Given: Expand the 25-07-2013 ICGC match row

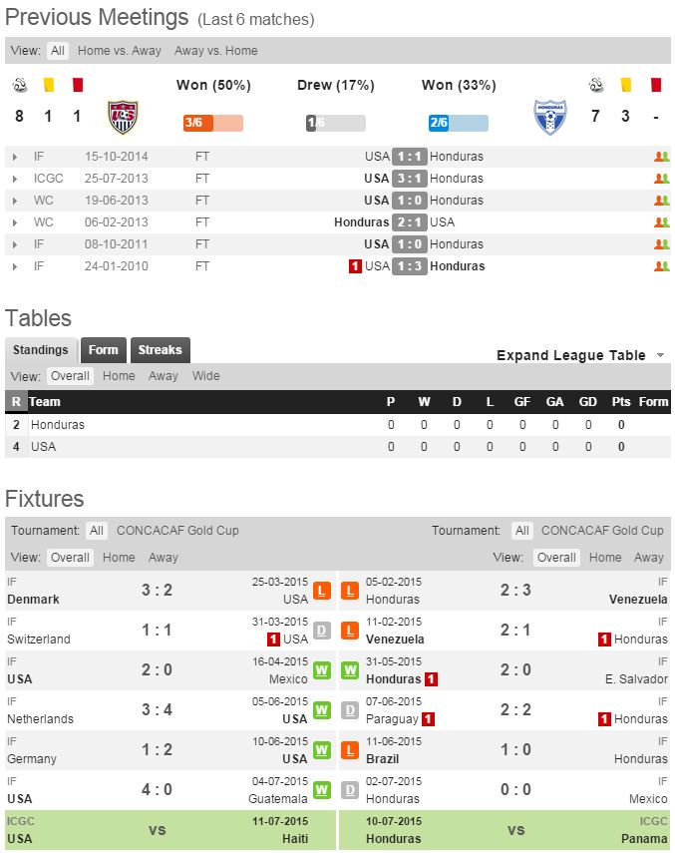Looking at the screenshot, I should 15,179.
